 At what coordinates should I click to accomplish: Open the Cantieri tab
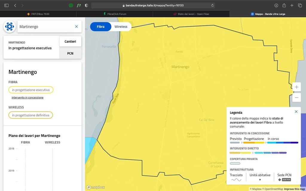tap(70, 41)
